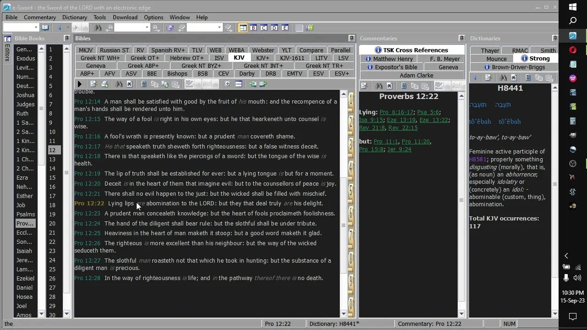Screen dimensions: 587x330
Task: Toggle auto-hide pin on Commentaries panel
Action: click(462, 38)
